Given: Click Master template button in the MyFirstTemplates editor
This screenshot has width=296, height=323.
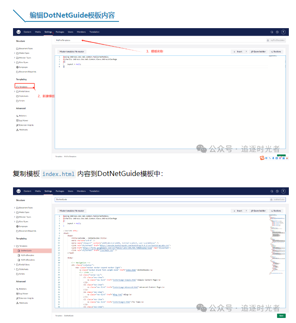Looking at the screenshot, I should 72,52.
